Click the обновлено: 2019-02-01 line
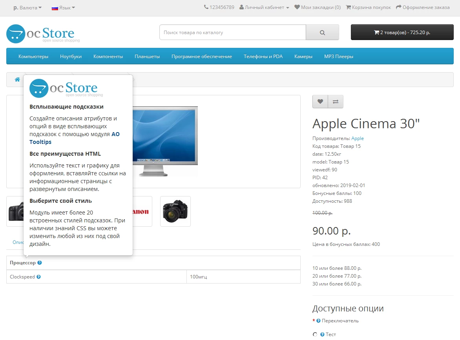The width and height of the screenshot is (460, 340). coord(339,185)
